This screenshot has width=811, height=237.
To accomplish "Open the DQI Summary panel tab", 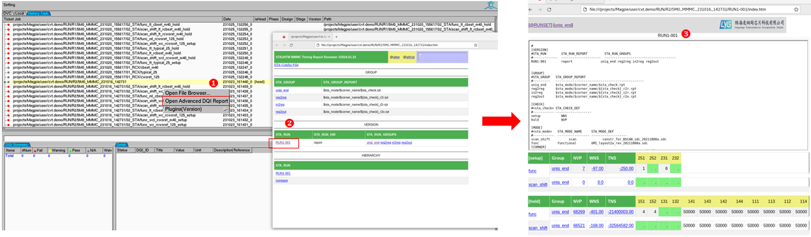I will pos(18,145).
